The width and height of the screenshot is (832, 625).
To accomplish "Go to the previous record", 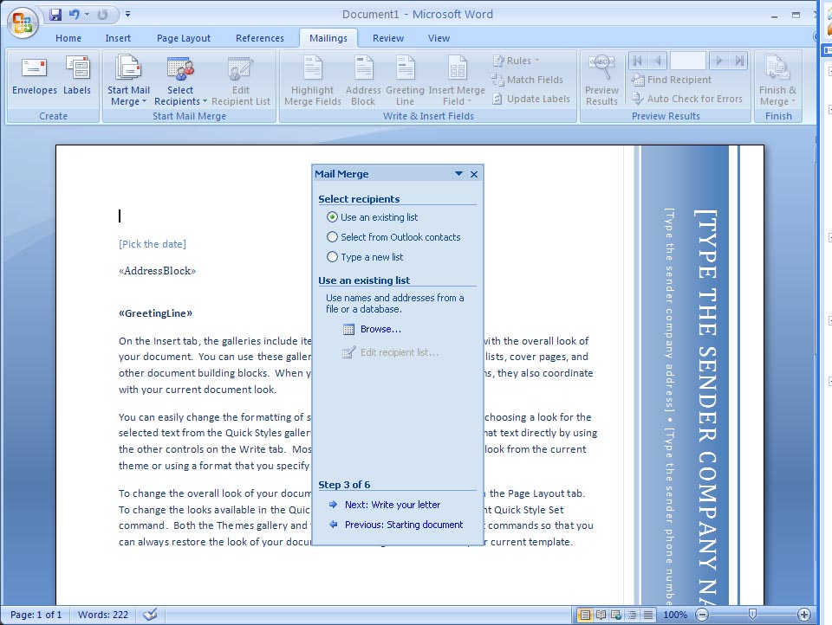I will tap(658, 61).
